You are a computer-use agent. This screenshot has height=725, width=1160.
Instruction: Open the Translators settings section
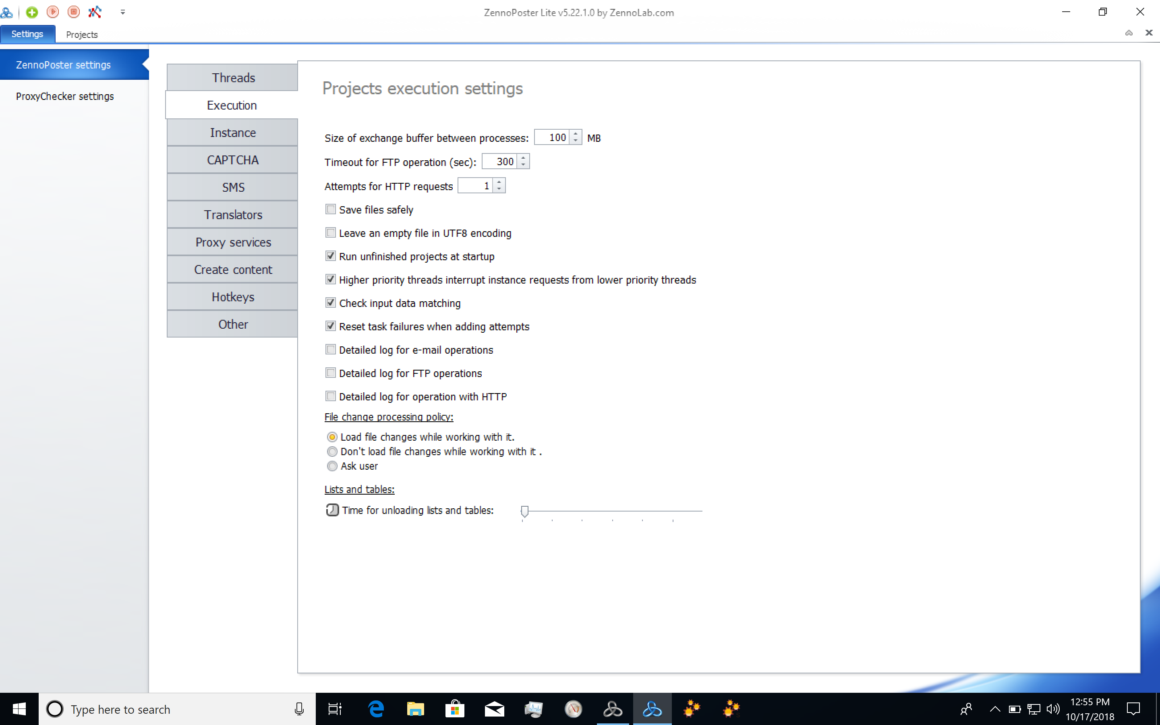click(232, 215)
